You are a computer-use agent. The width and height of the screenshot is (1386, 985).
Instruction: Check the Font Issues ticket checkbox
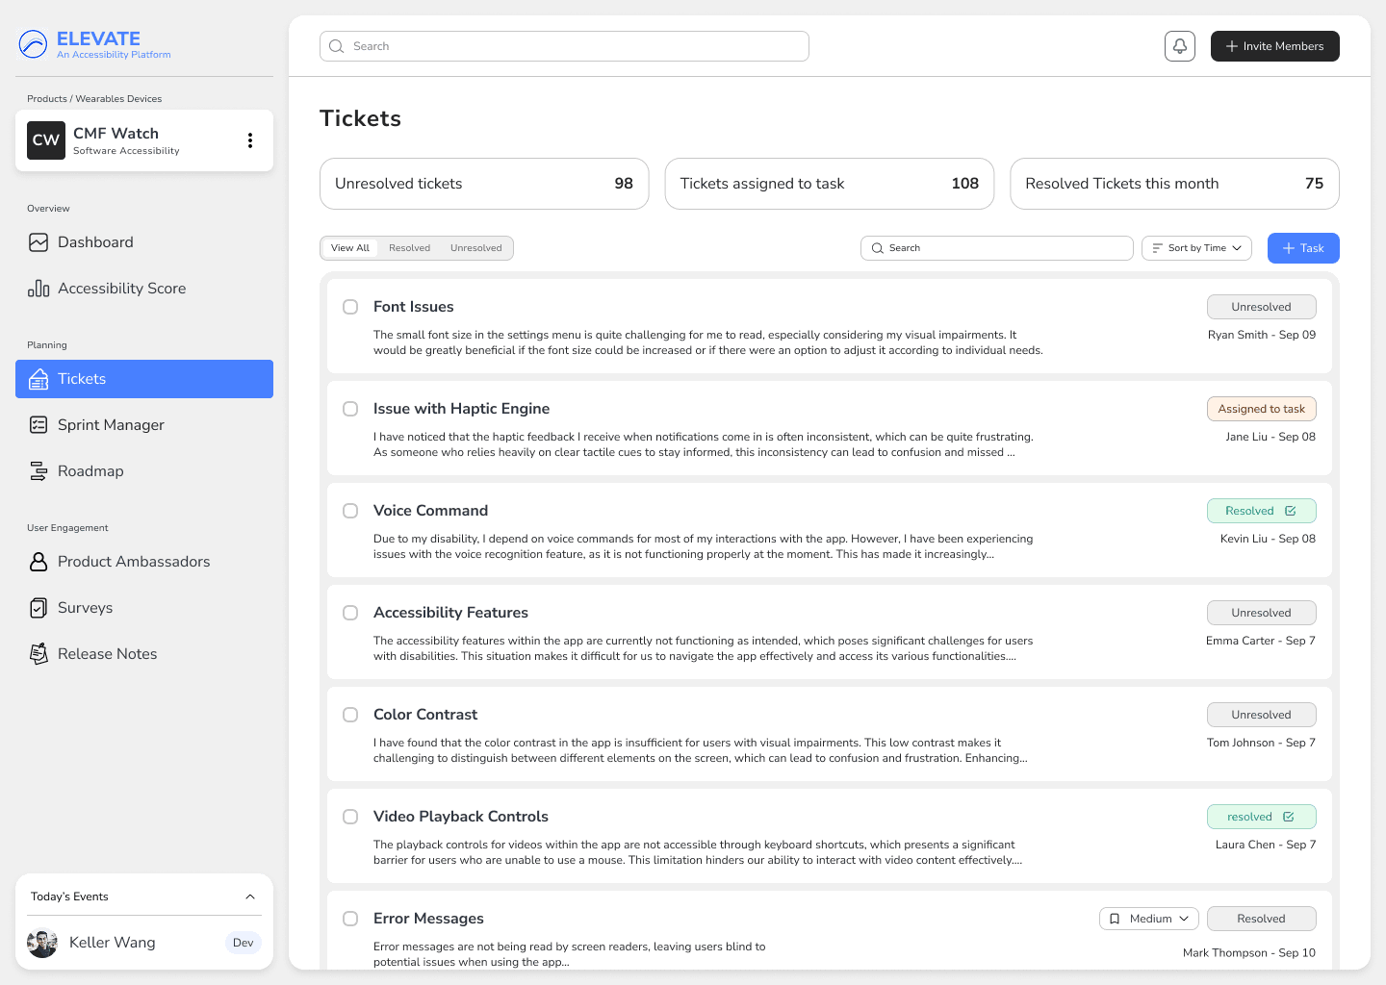350,307
